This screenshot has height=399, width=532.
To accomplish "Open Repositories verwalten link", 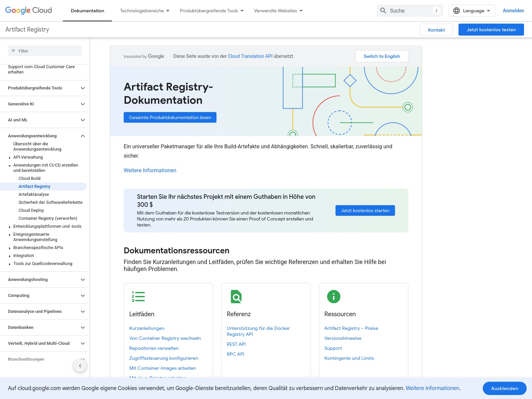I will (154, 348).
